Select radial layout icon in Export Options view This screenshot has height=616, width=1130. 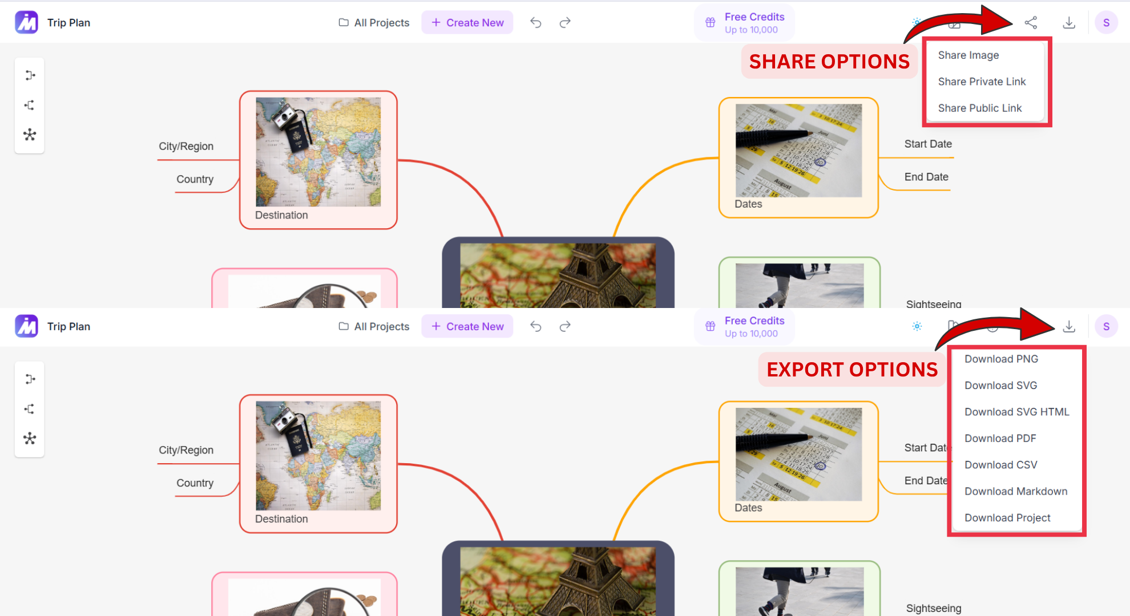[30, 439]
